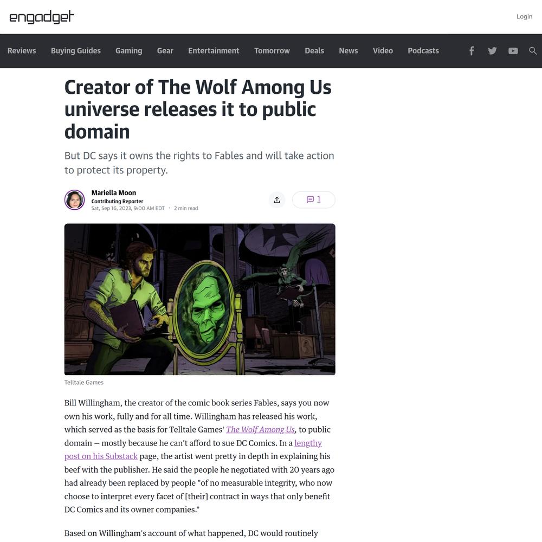Open Engadget's YouTube channel icon
This screenshot has width=542, height=542.
click(513, 51)
